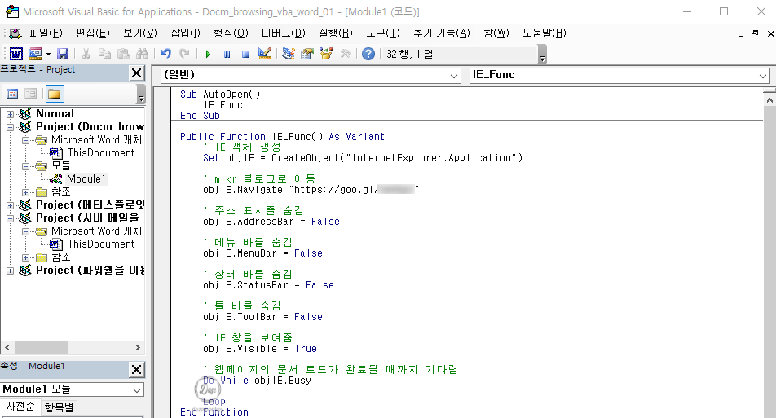Screen dimensions: 776x418
Task: Select Module1 in the project tree
Action: click(86, 178)
